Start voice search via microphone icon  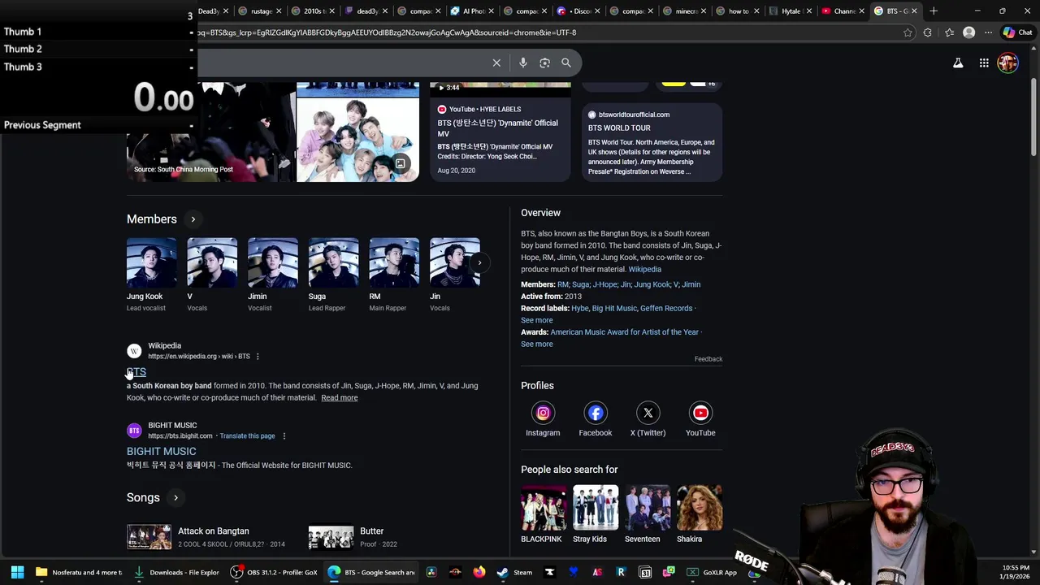[523, 63]
